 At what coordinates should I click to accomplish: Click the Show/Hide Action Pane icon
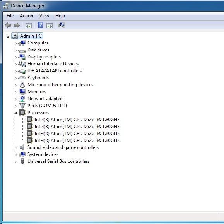(x=50, y=26)
